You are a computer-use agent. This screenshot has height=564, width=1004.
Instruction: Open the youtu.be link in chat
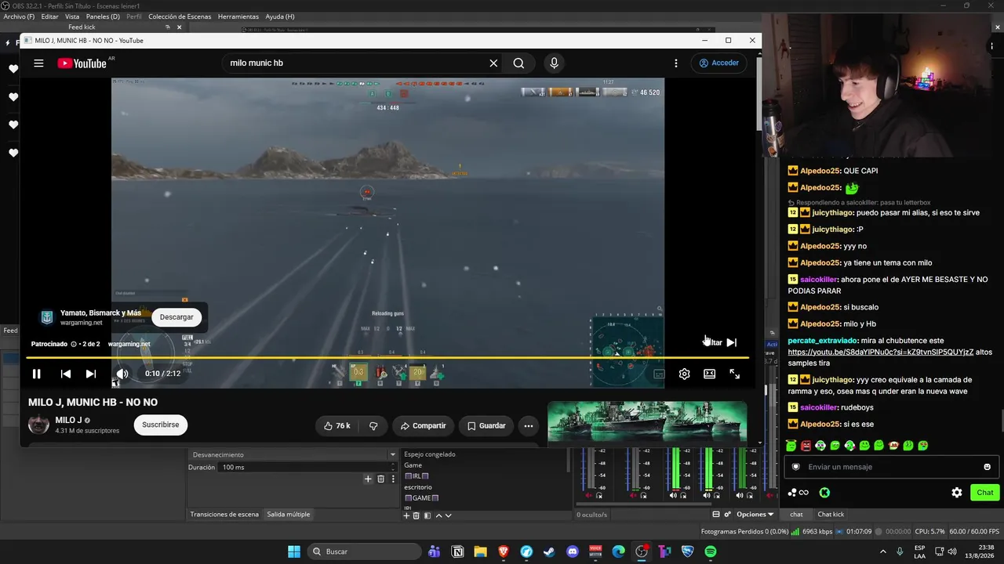(881, 352)
